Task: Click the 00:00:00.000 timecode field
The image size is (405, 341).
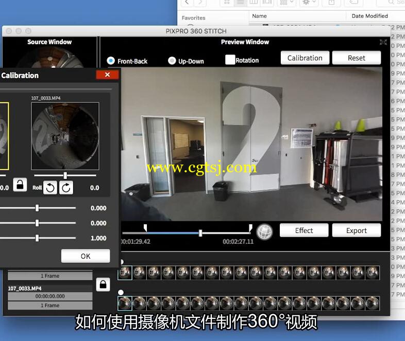Action: click(50, 296)
